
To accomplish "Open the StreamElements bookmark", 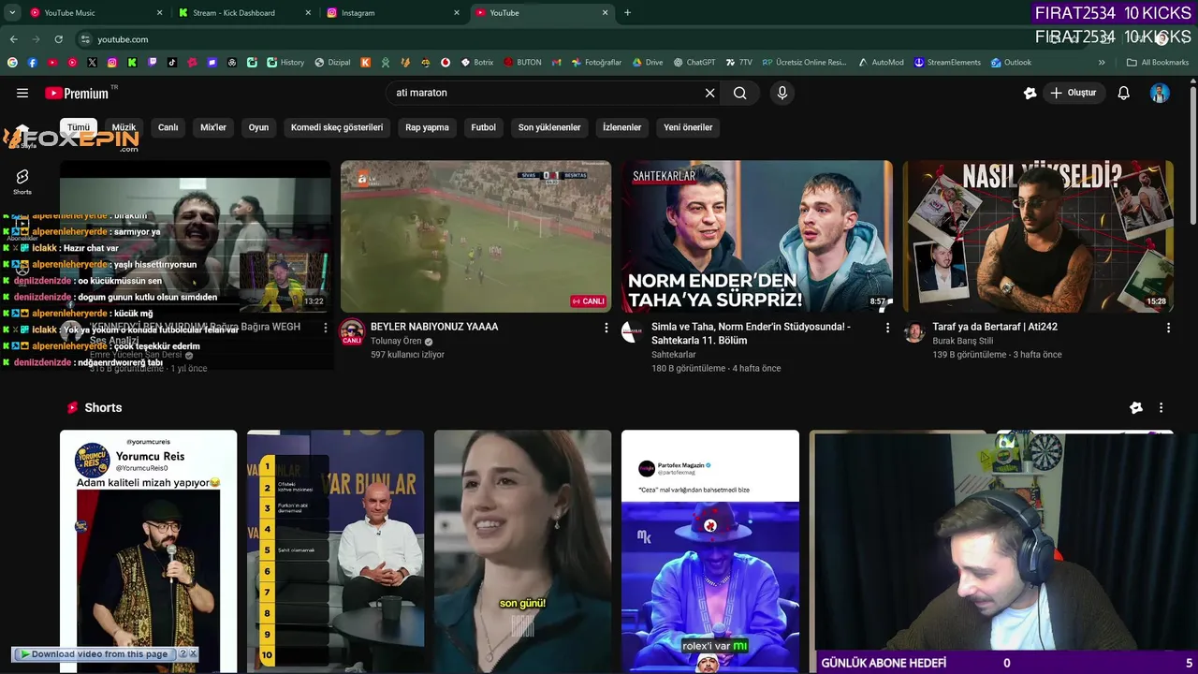I will [947, 63].
